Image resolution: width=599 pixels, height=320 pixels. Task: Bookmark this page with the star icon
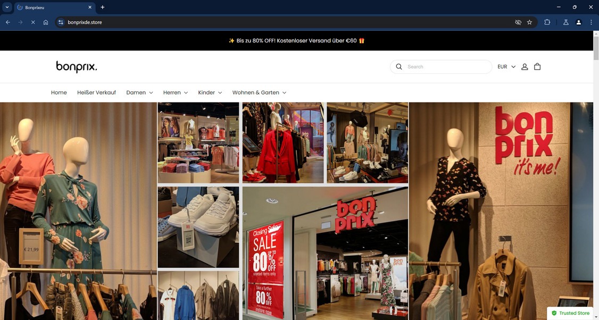[x=529, y=22]
